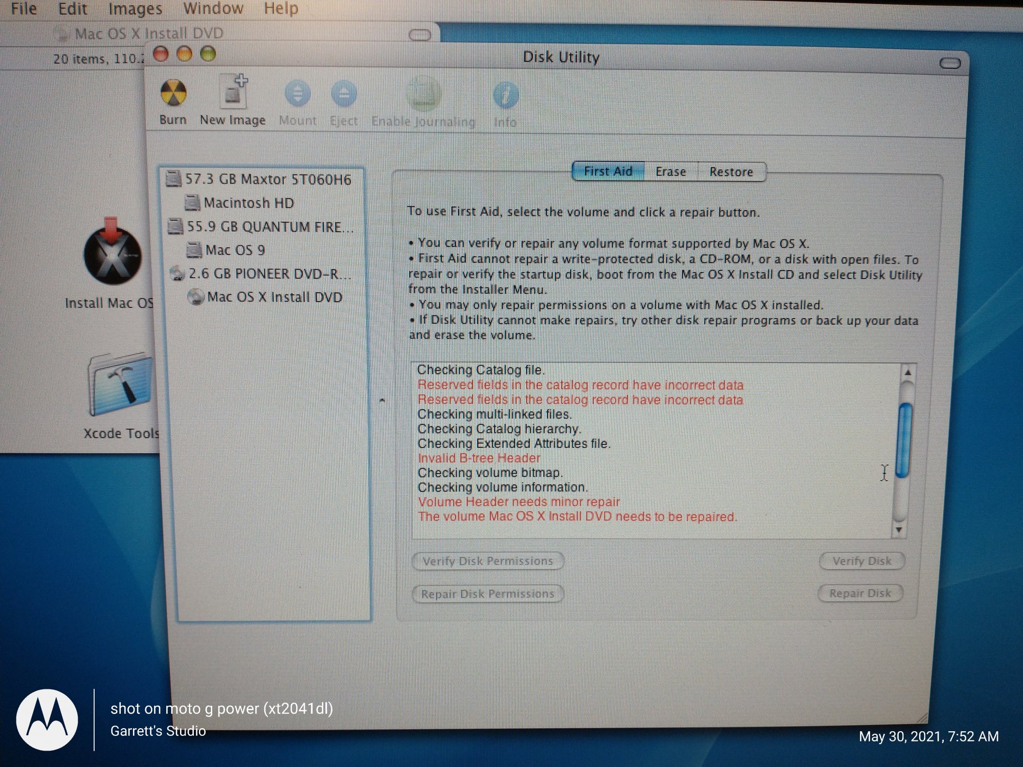Image resolution: width=1023 pixels, height=767 pixels.
Task: Click the Finder window toolbar toggle pill button
Action: pyautogui.click(x=420, y=35)
